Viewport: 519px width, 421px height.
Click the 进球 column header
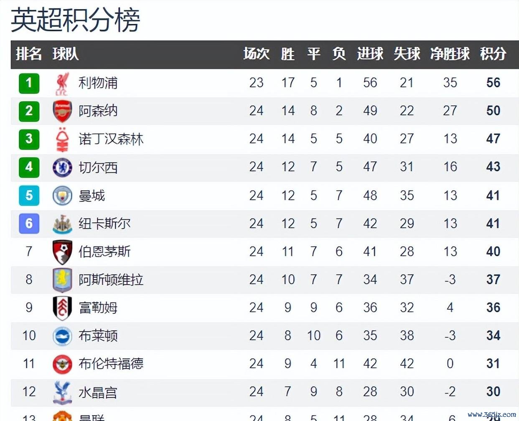(370, 54)
